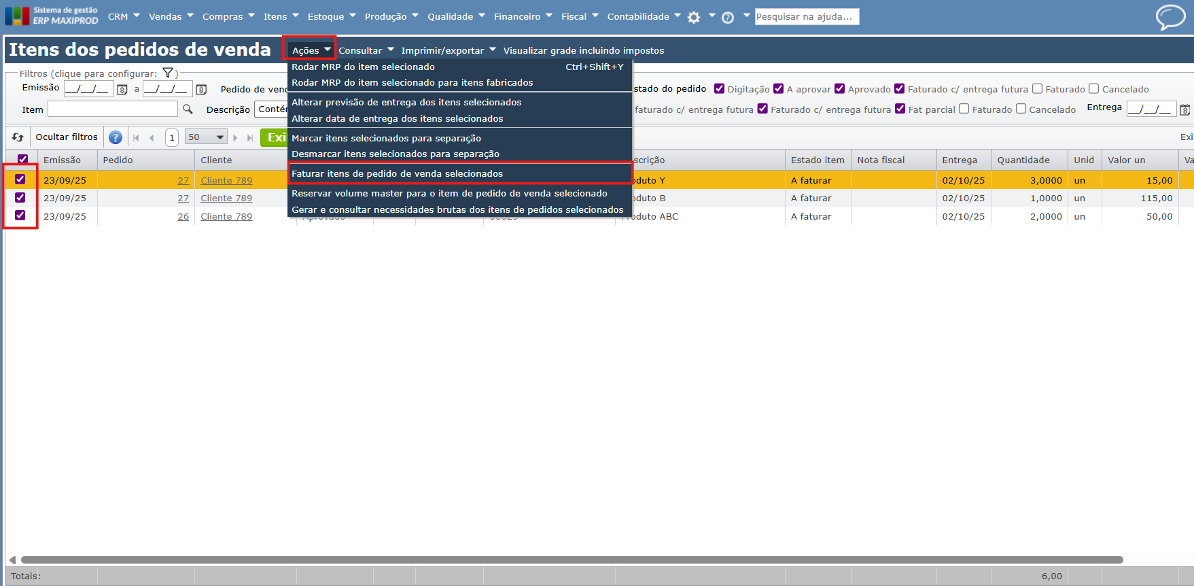Click the horizontal scrollbar at the grid bottom
The width and height of the screenshot is (1194, 586).
[x=572, y=560]
